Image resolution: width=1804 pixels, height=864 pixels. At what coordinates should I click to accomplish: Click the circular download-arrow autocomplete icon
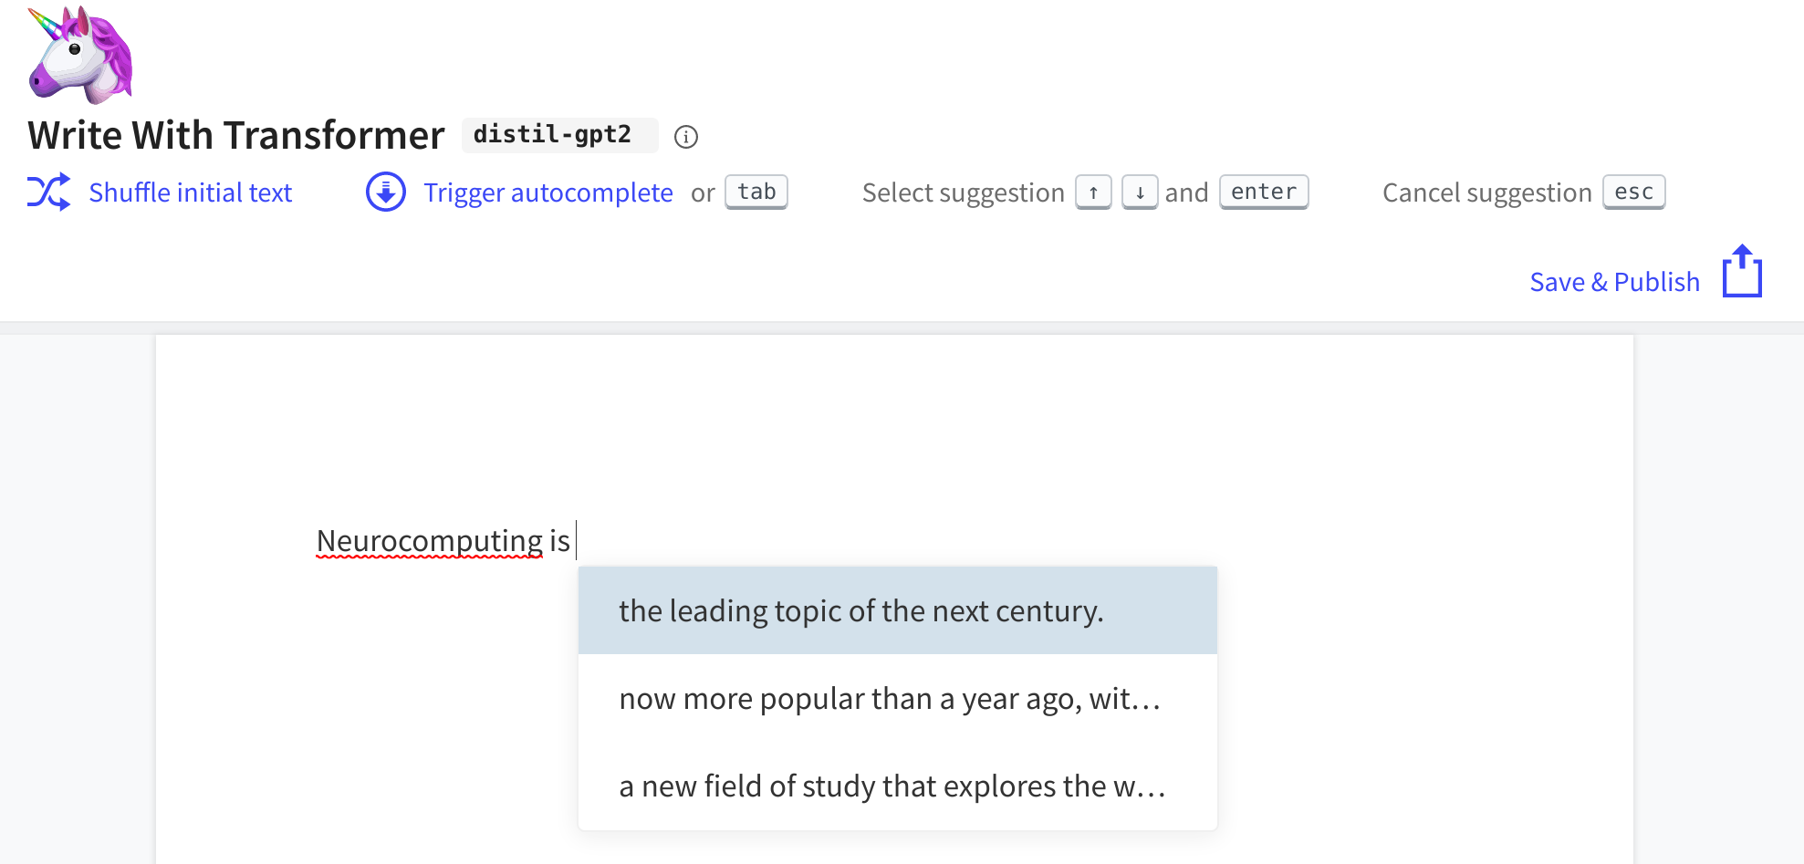(x=386, y=193)
